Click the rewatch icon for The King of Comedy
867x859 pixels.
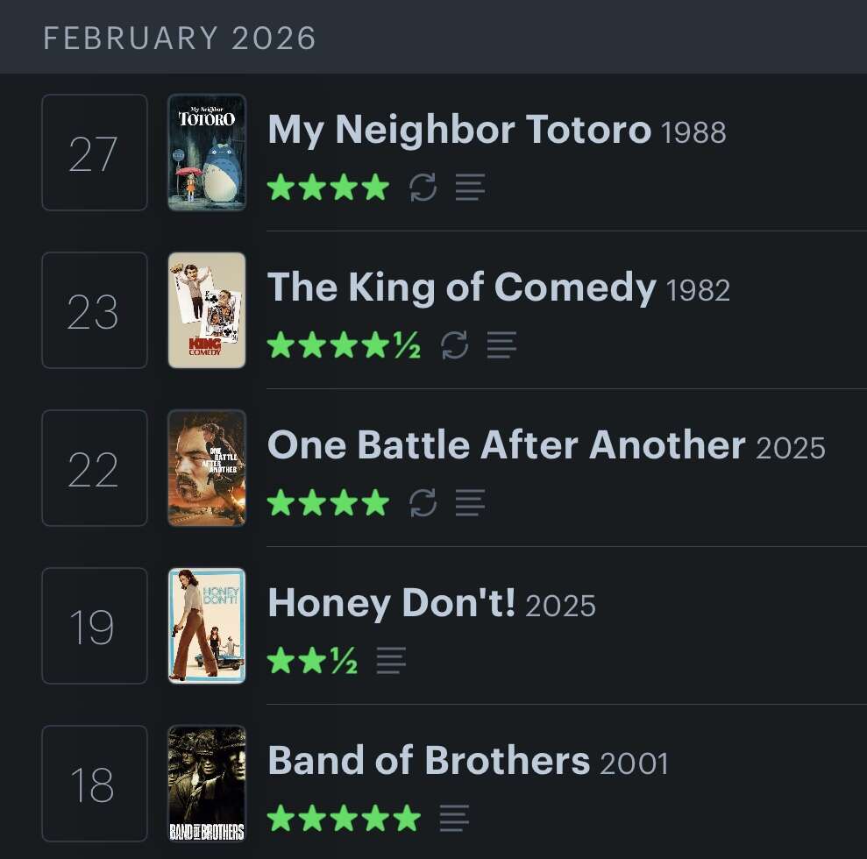click(455, 344)
